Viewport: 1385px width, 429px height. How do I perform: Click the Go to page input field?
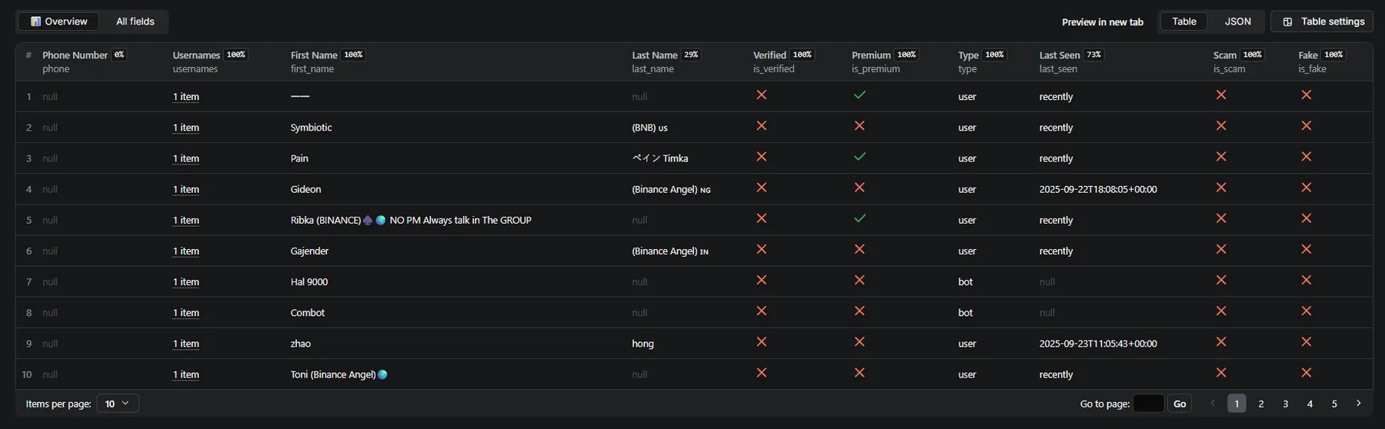(1149, 404)
